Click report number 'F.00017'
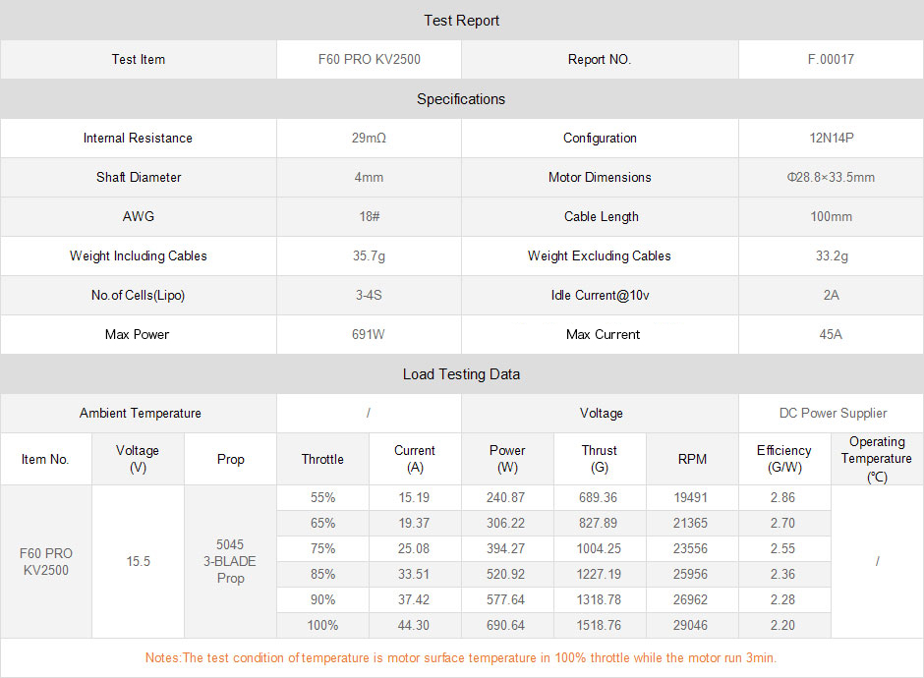The height and width of the screenshot is (678, 924). click(831, 60)
